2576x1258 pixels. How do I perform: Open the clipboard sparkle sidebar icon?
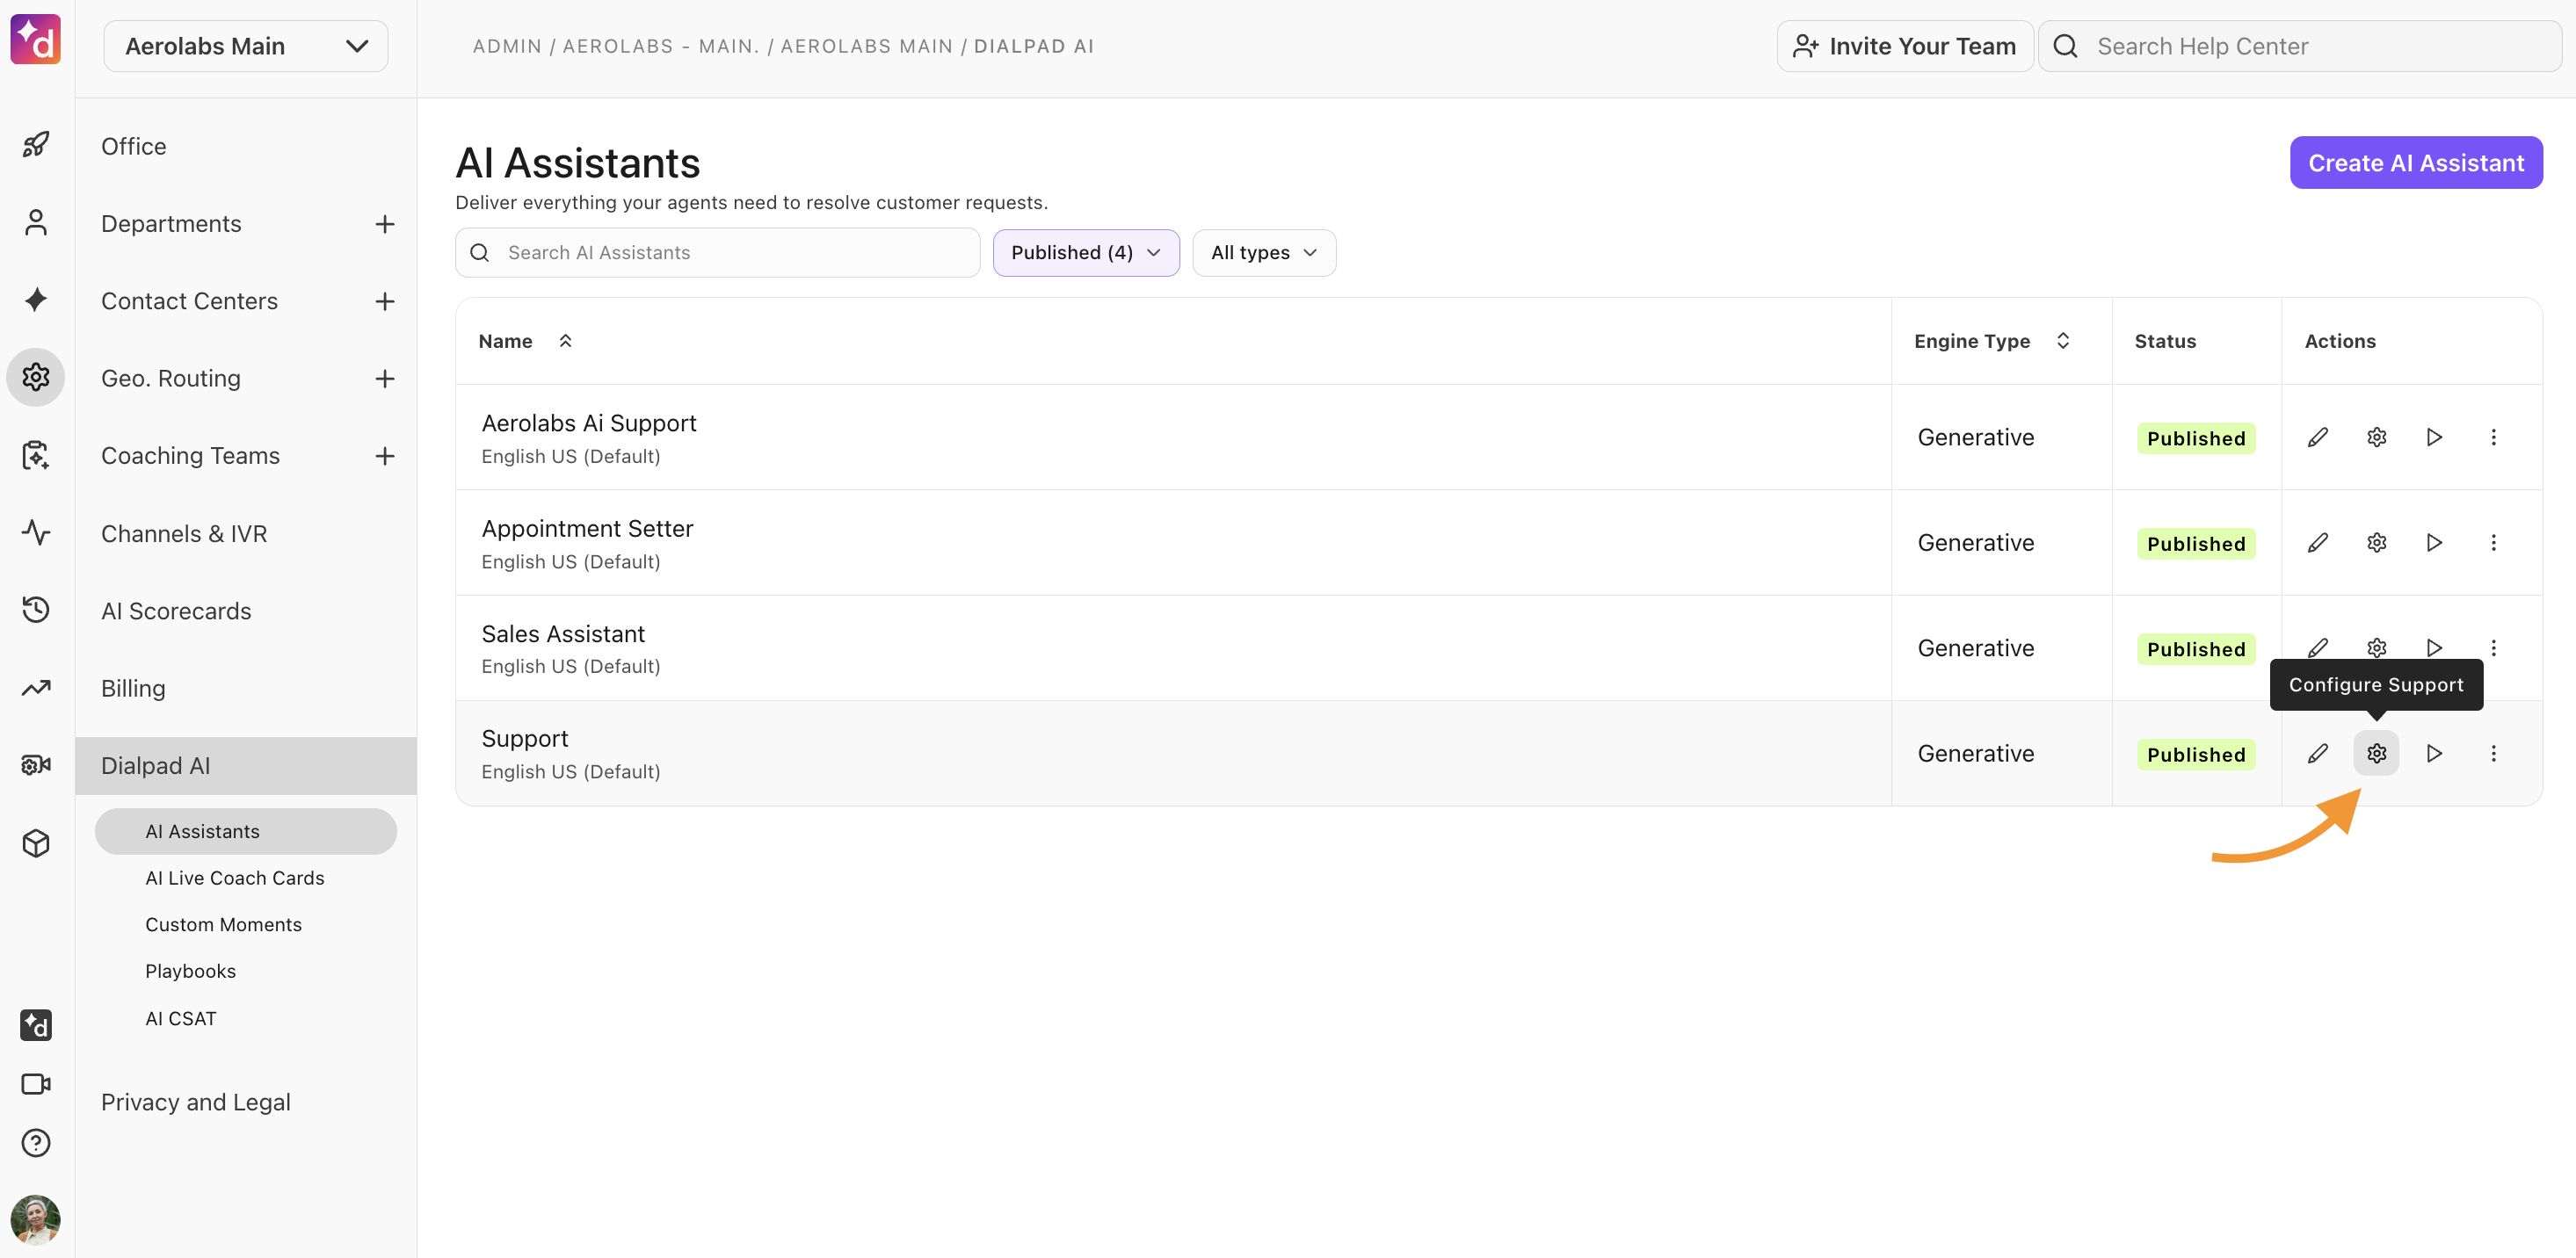coord(36,456)
